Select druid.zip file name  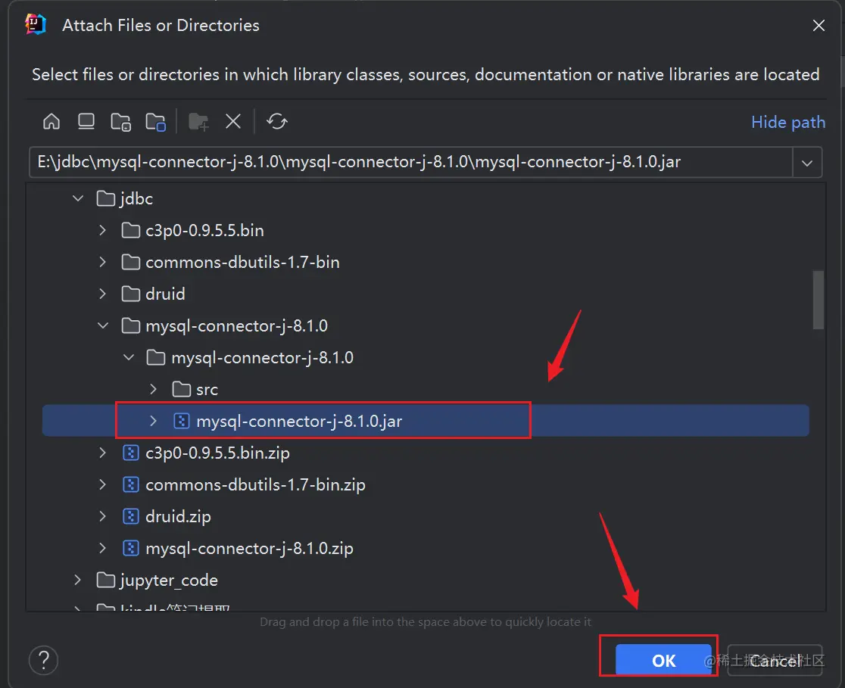click(x=178, y=517)
